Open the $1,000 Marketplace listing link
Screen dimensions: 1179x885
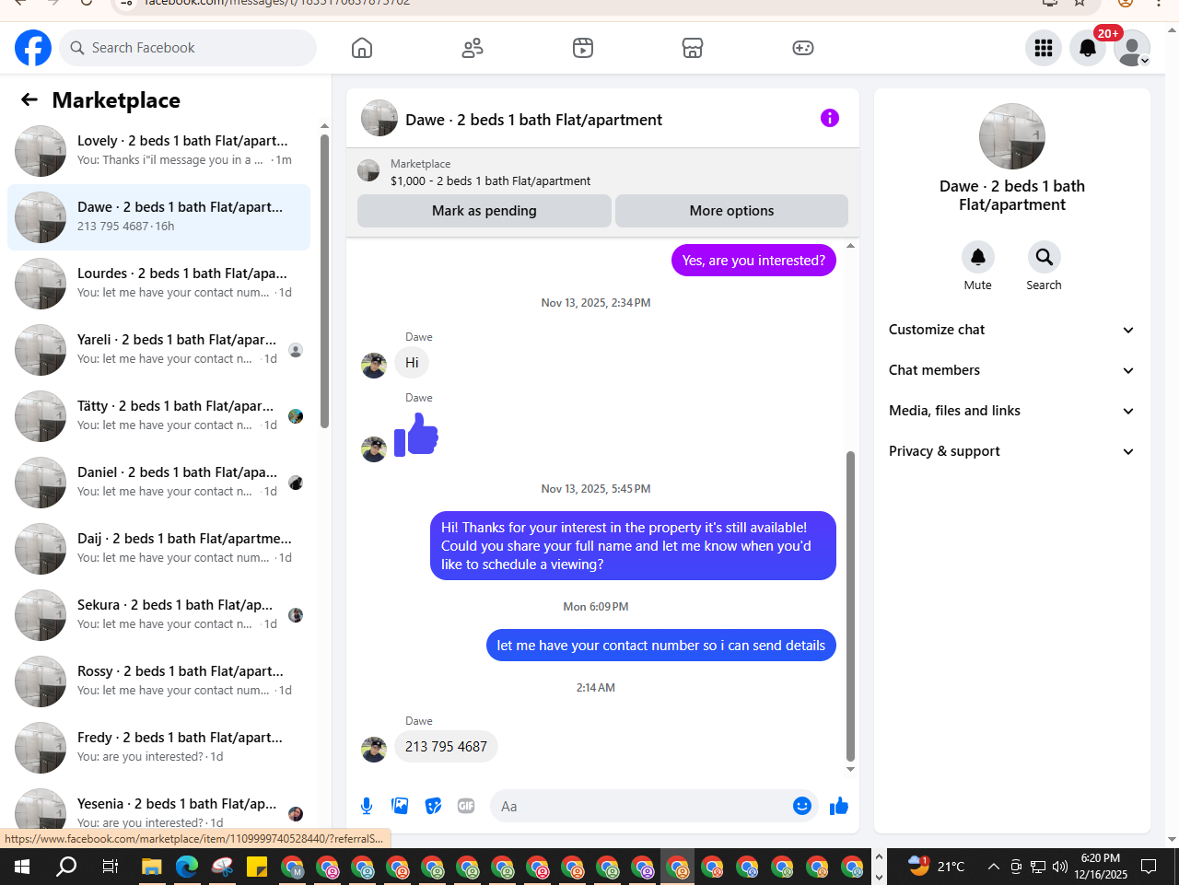[x=491, y=181]
